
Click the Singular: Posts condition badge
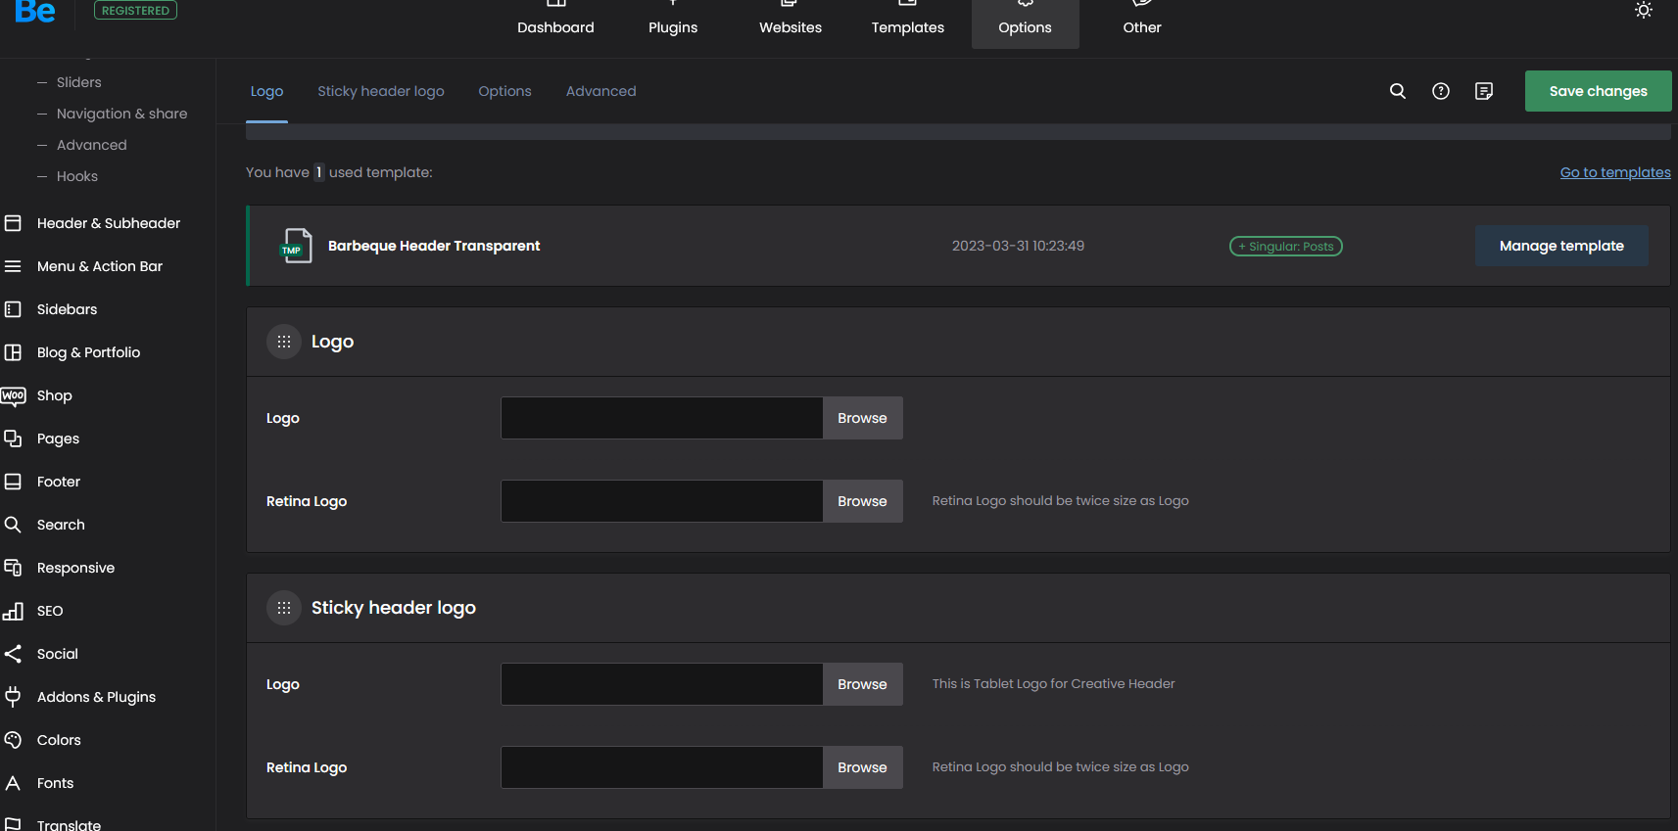(1286, 247)
